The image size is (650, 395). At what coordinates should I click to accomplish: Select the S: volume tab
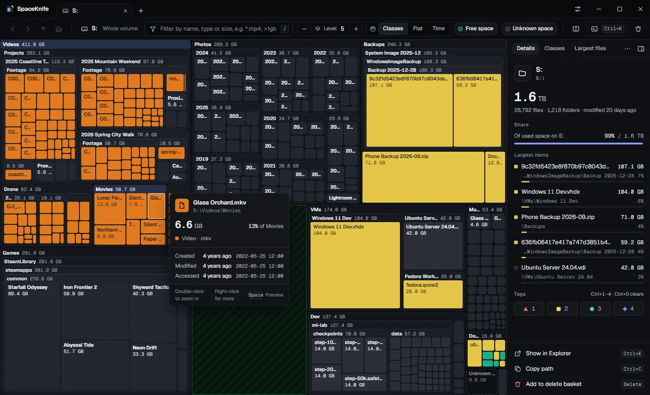[95, 11]
